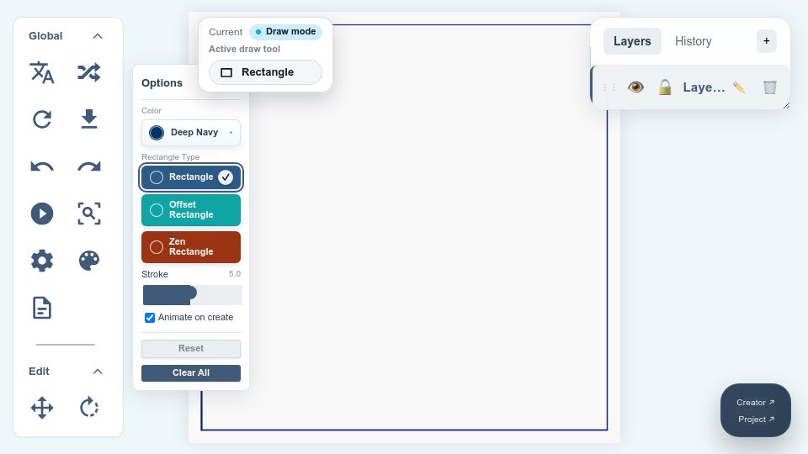Screen dimensions: 808x454
Task: Switch to the Layers tab
Action: (x=632, y=41)
